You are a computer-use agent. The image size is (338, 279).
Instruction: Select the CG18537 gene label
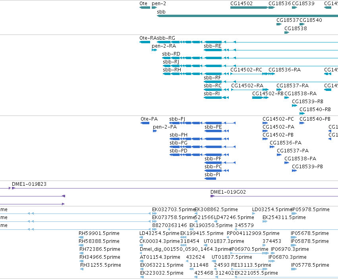pyautogui.click(x=288, y=20)
